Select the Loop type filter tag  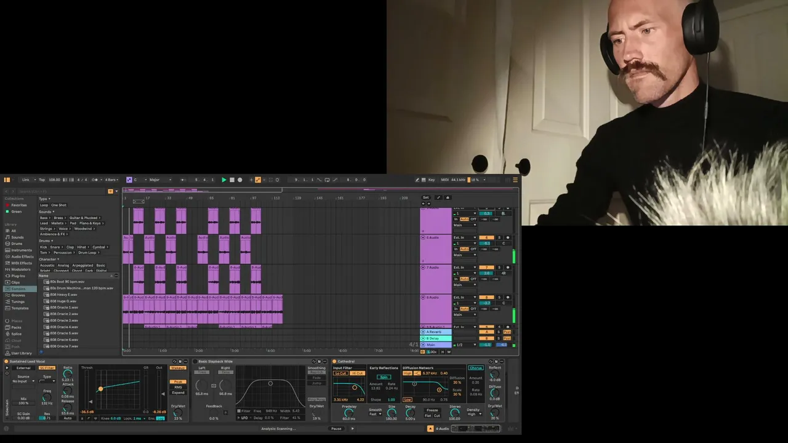44,205
